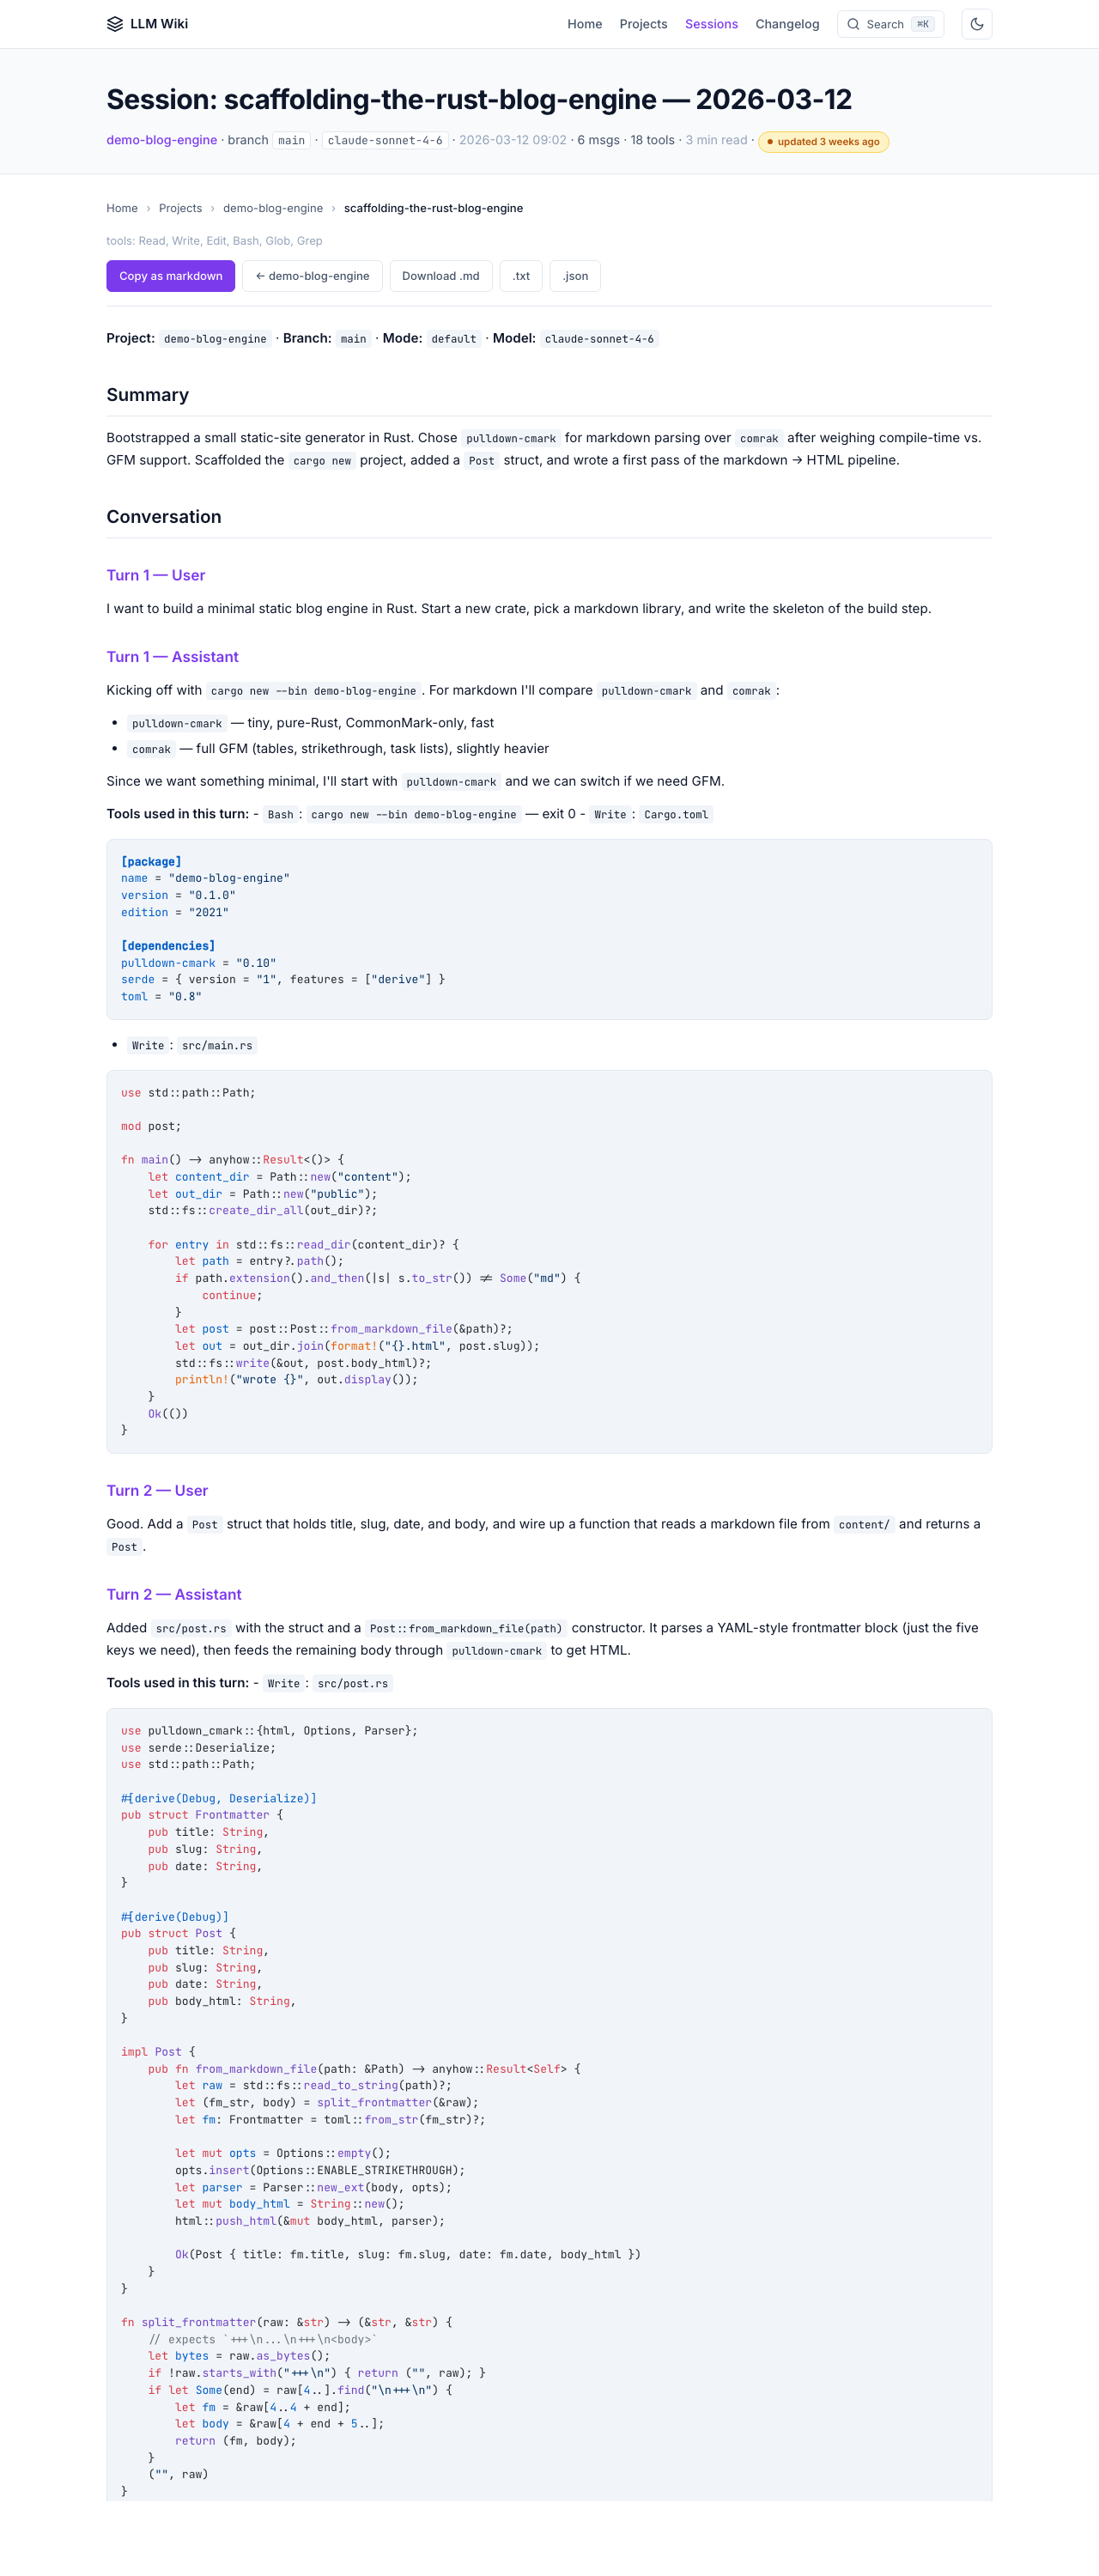The width and height of the screenshot is (1099, 2576).
Task: Download the .txt export
Action: [520, 275]
